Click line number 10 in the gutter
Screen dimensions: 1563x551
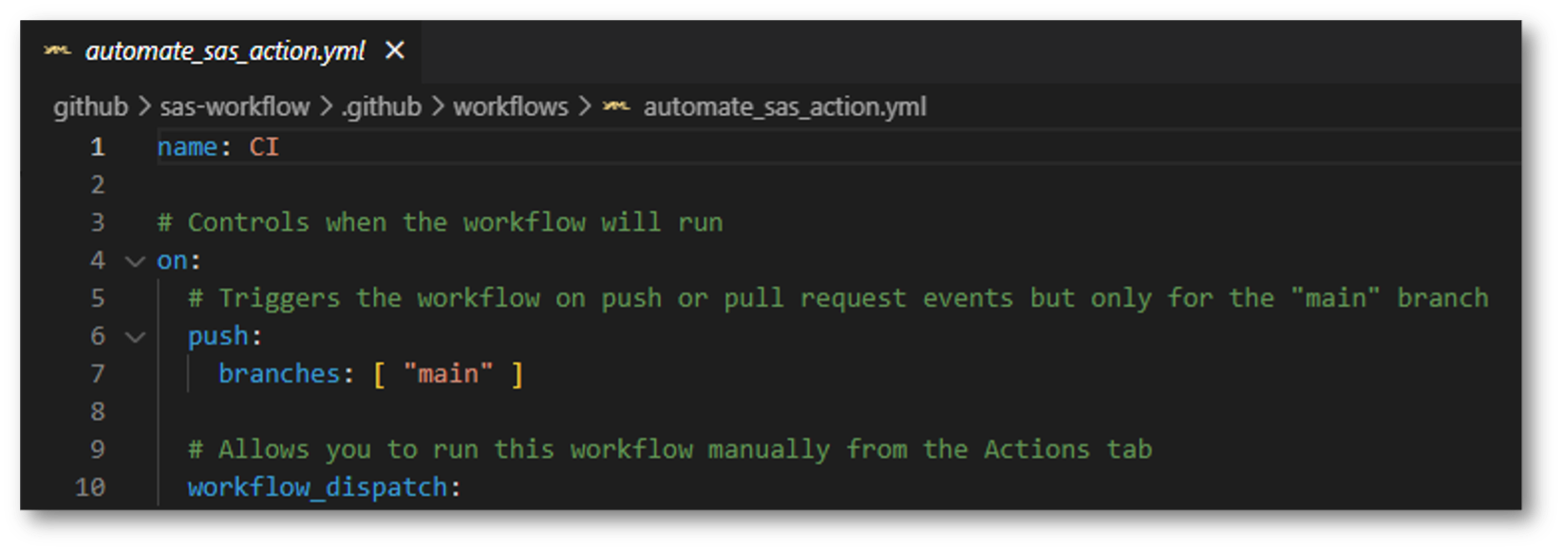pos(90,487)
